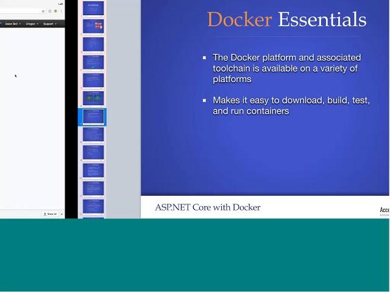Close the browser download bar
This screenshot has width=390, height=292.
point(62,214)
